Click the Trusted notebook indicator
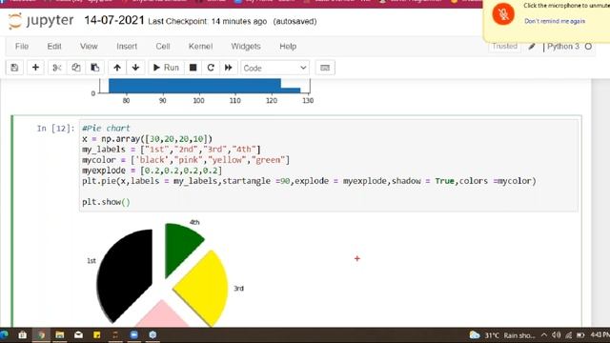Image resolution: width=610 pixels, height=343 pixels. click(x=504, y=47)
